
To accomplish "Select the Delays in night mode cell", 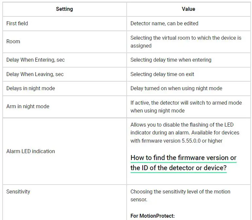I will [x=31, y=88].
